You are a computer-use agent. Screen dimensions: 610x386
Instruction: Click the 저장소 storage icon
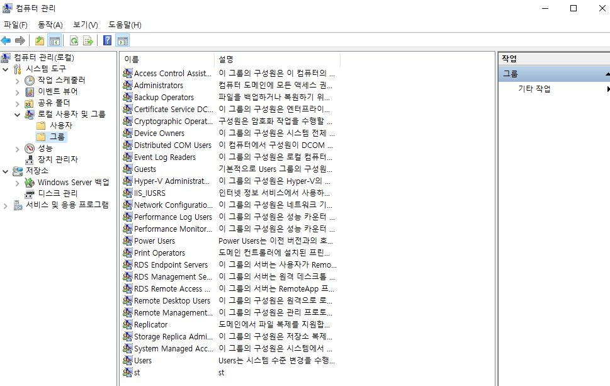tap(18, 171)
